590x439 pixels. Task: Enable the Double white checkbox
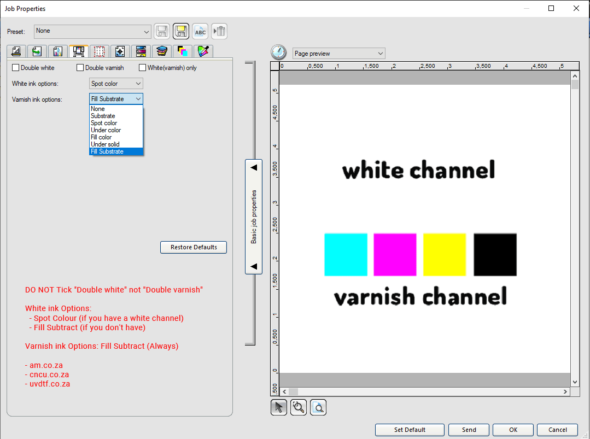click(x=16, y=68)
